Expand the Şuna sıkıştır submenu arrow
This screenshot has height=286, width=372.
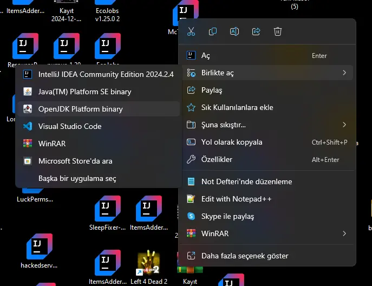[x=344, y=125]
